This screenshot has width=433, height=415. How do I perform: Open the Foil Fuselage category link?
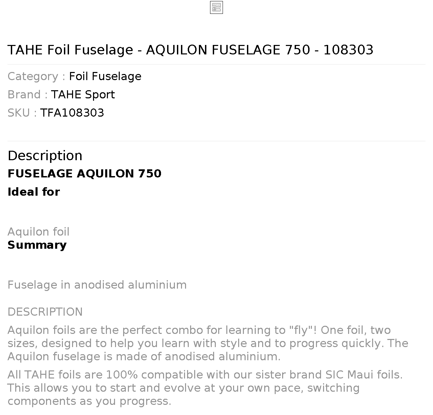coord(105,76)
